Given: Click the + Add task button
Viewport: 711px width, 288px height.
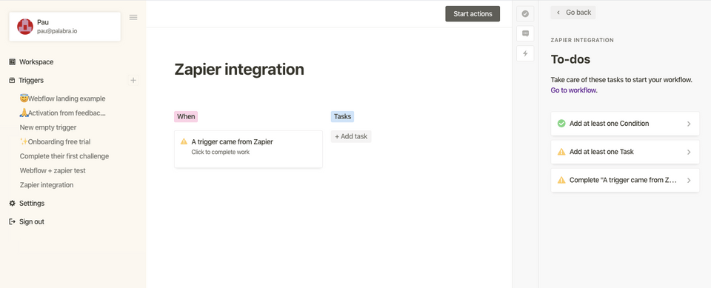Looking at the screenshot, I should (351, 136).
